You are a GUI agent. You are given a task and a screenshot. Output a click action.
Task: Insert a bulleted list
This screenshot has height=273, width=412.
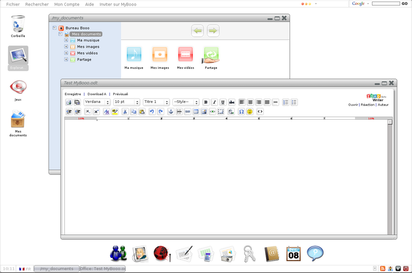[294, 102]
